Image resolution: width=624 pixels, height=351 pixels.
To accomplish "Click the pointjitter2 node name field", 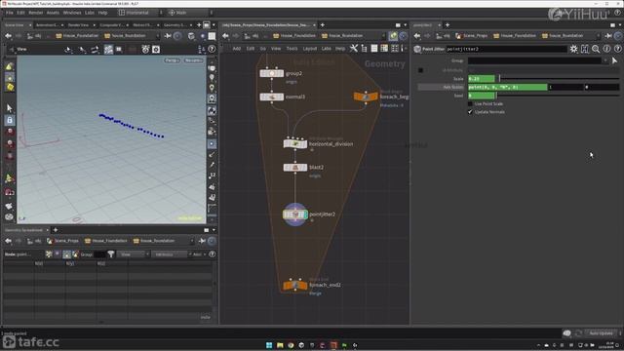I will (506, 49).
